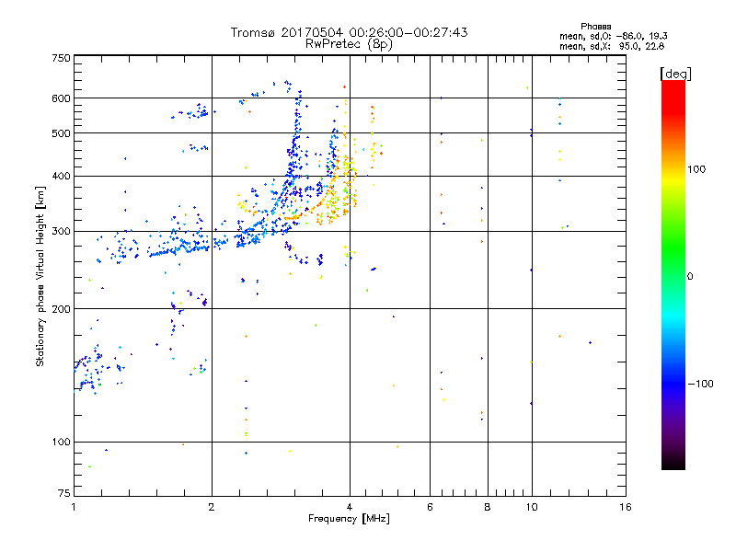Image resolution: width=736 pixels, height=552 pixels.
Task: Click the 200 tick on the height axis
Action: coord(61,309)
